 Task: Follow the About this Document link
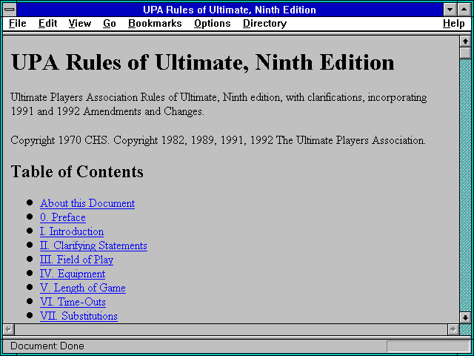pyautogui.click(x=87, y=203)
